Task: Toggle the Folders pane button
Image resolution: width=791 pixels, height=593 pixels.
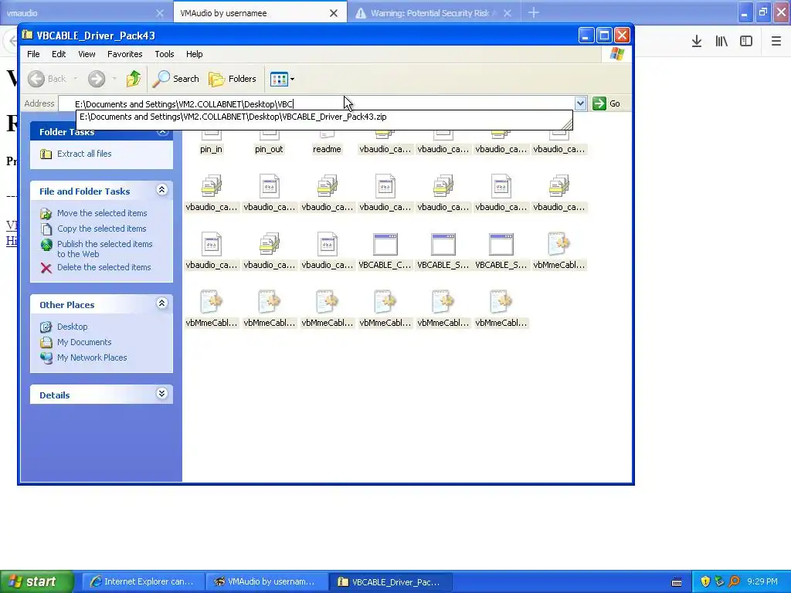Action: 233,79
